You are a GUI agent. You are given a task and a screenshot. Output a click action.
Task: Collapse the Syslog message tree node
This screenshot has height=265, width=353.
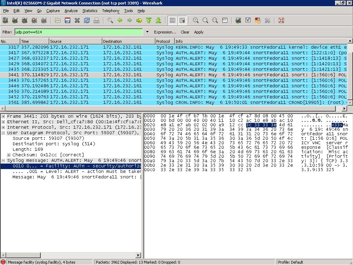point(3,160)
